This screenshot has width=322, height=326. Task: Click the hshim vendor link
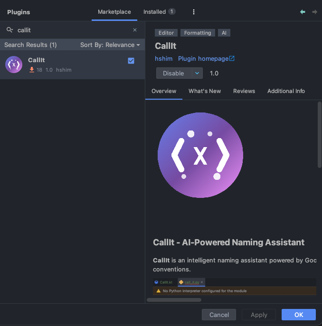point(163,59)
